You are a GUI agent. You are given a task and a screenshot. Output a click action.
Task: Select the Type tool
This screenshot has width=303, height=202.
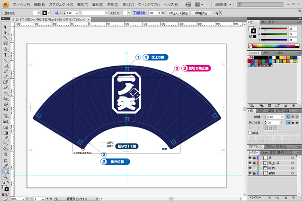pyautogui.click(x=5, y=54)
